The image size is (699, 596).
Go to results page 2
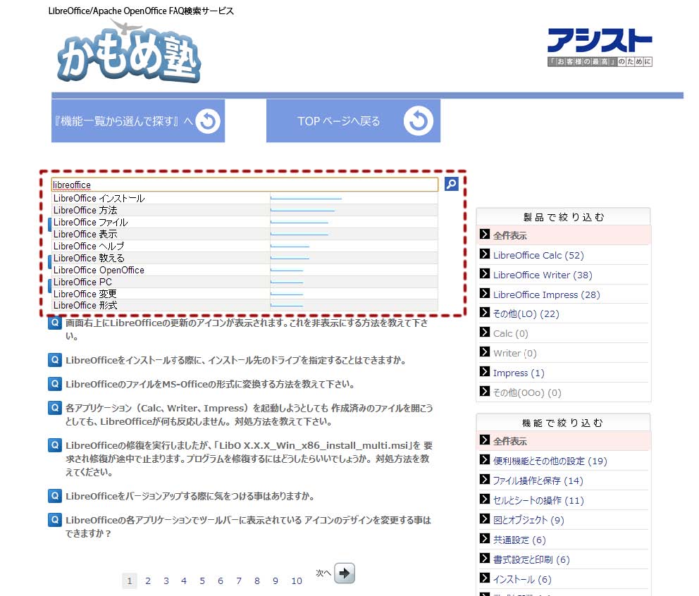click(148, 581)
